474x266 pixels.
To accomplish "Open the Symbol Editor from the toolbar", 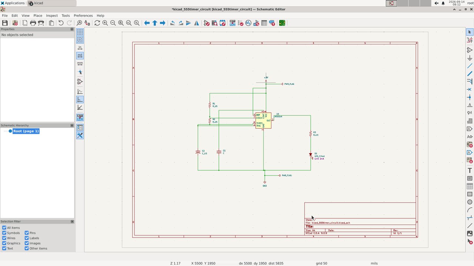I will click(207, 23).
